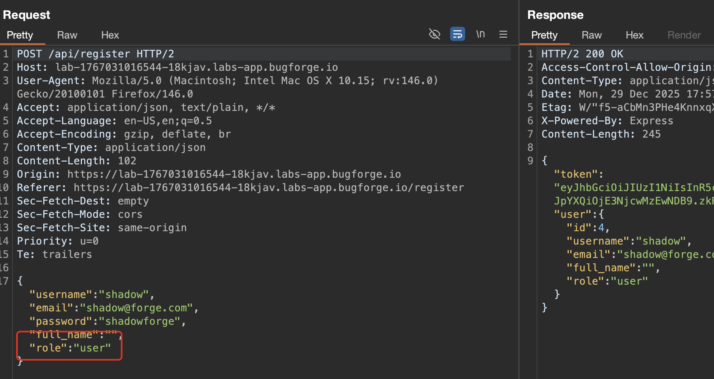Image resolution: width=714 pixels, height=379 pixels.
Task: Click the "role":"user" line in request body
Action: pos(70,348)
